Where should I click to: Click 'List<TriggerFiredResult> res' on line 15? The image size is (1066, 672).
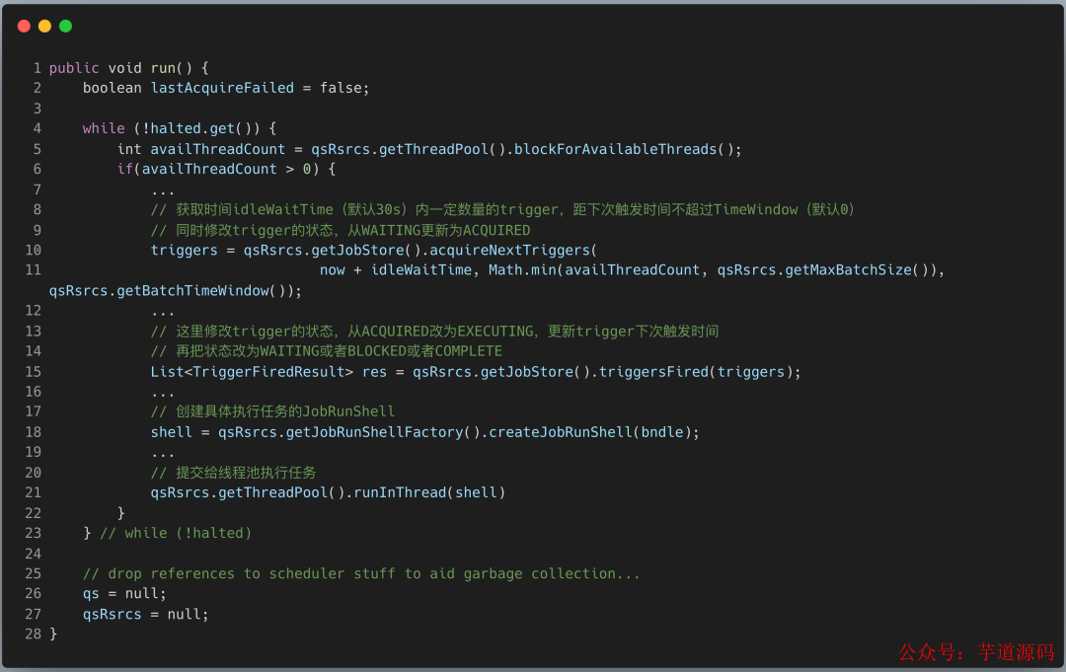(x=268, y=372)
